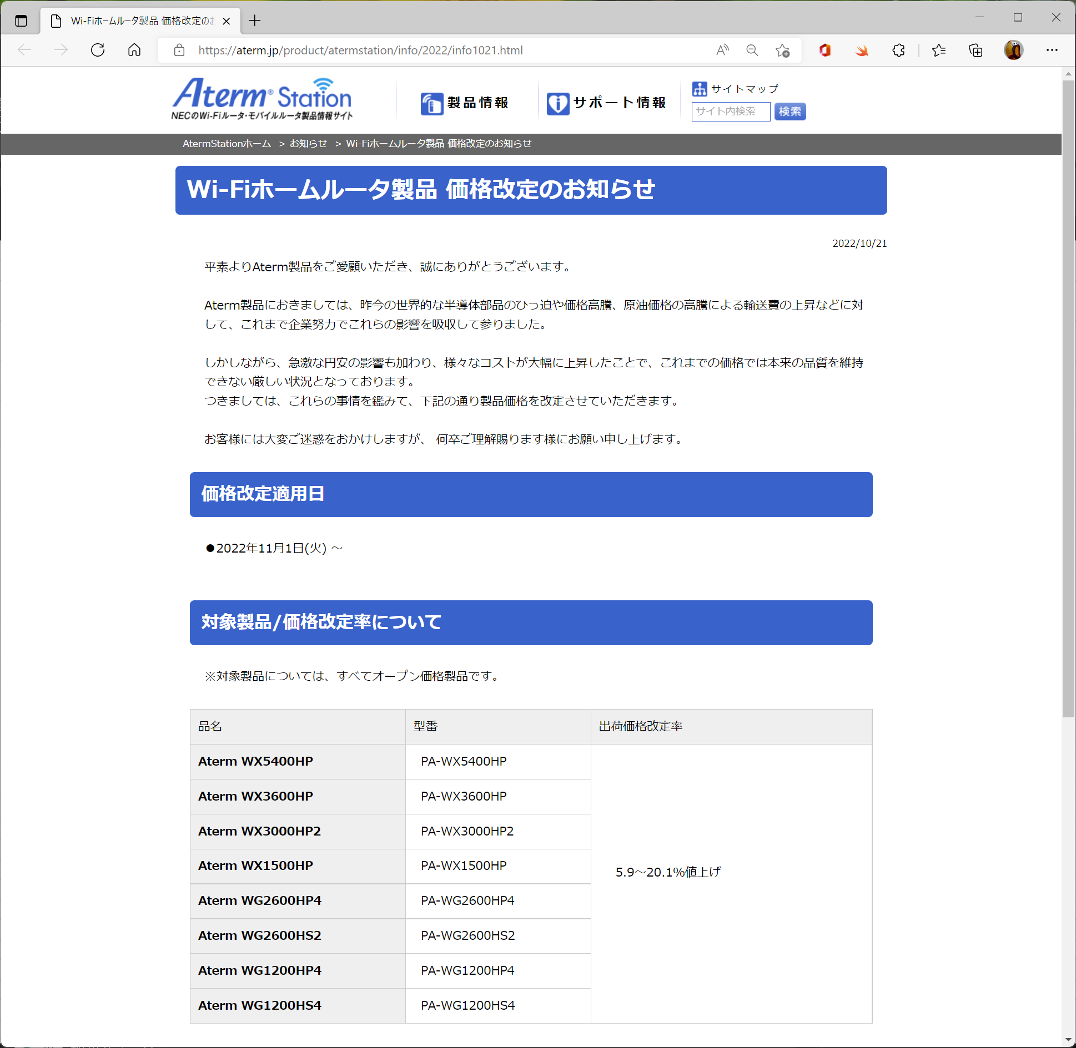Open the Zoom magnifier in address bar
This screenshot has height=1048, width=1076.
(x=752, y=50)
